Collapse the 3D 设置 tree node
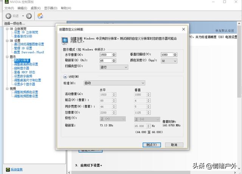The height and width of the screenshot is (174, 242). (x=7, y=41)
